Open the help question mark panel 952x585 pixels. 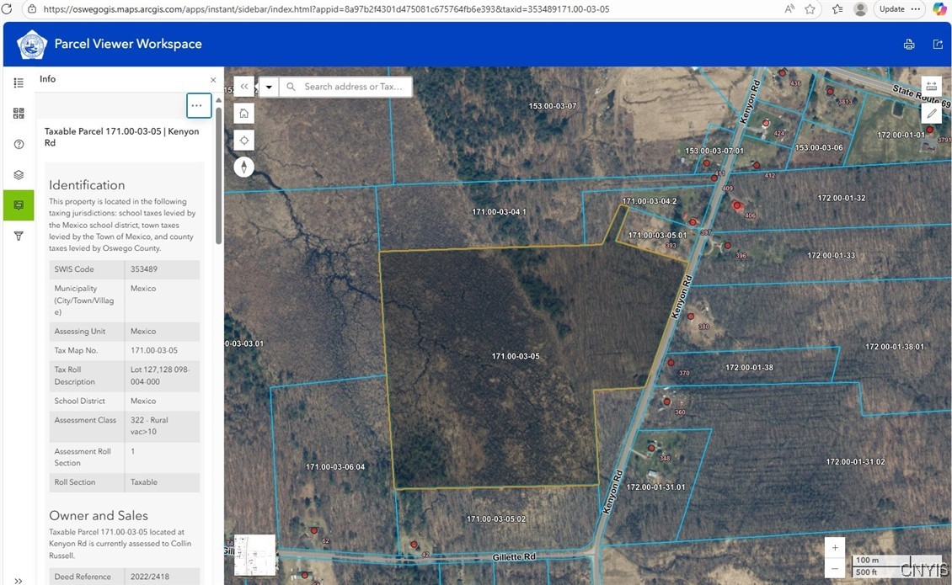(19, 144)
